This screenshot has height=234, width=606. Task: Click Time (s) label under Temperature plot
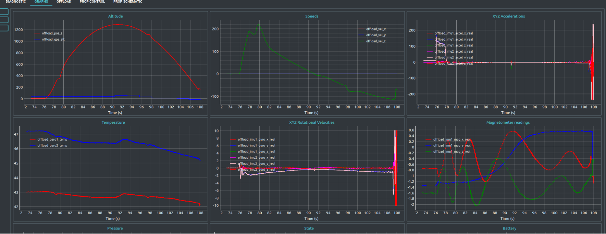112,219
